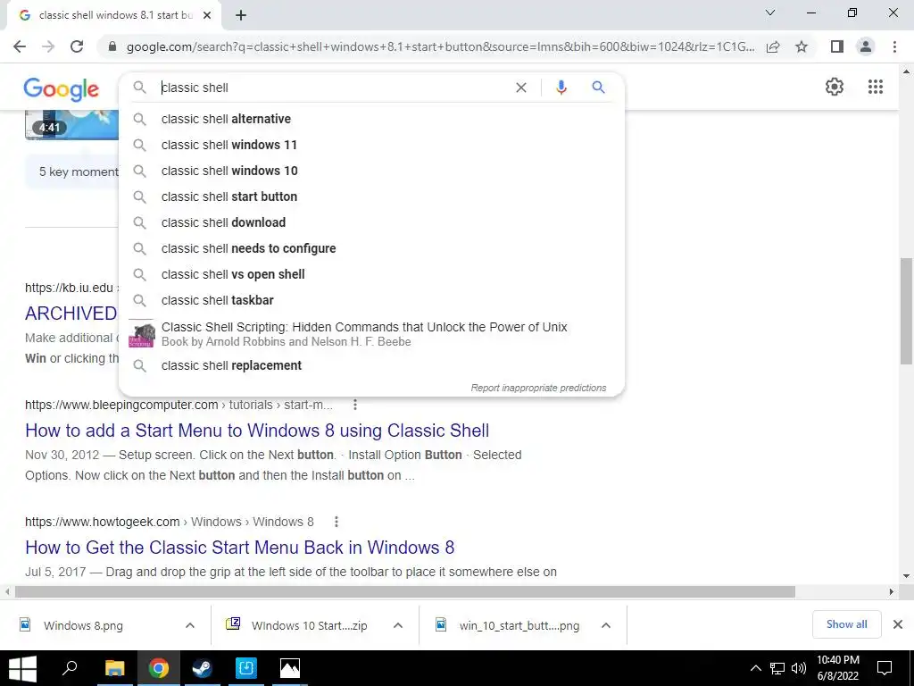The height and width of the screenshot is (686, 914).
Task: Open File Explorer from the taskbar
Action: coord(115,668)
